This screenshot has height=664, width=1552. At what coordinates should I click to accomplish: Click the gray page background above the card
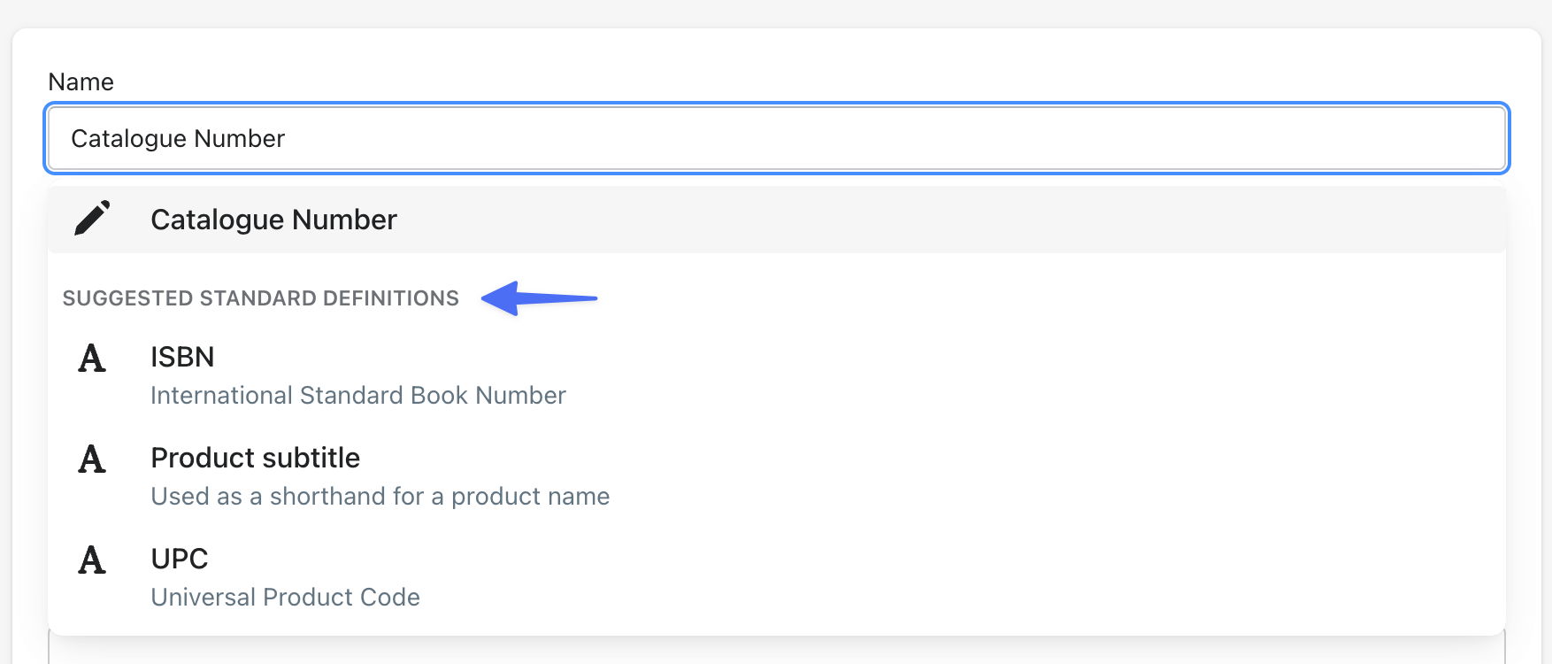point(776,12)
